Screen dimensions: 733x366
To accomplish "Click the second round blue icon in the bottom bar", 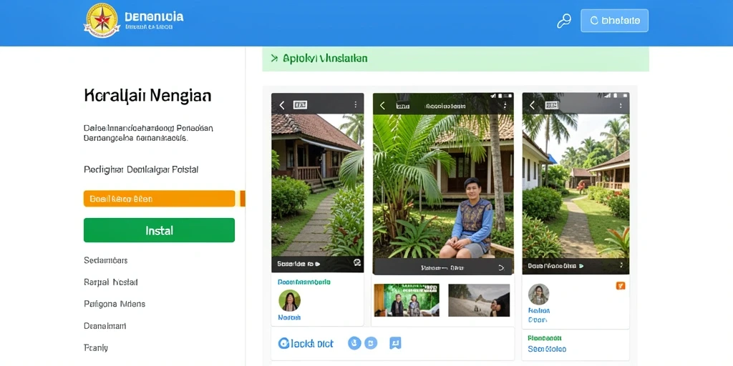I will tap(371, 343).
